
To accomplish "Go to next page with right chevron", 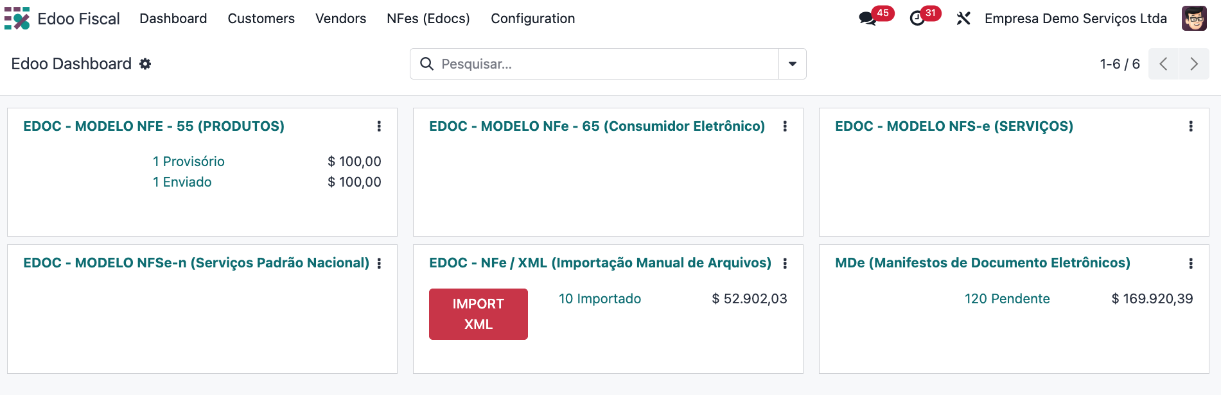I will point(1194,64).
